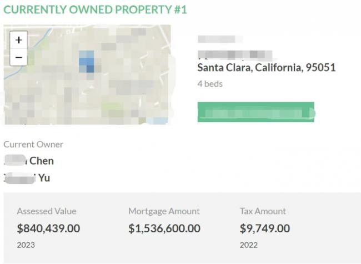Click the Santa Clara, California, 95051 address
Screen dimensions: 361x264
pyautogui.click(x=267, y=68)
